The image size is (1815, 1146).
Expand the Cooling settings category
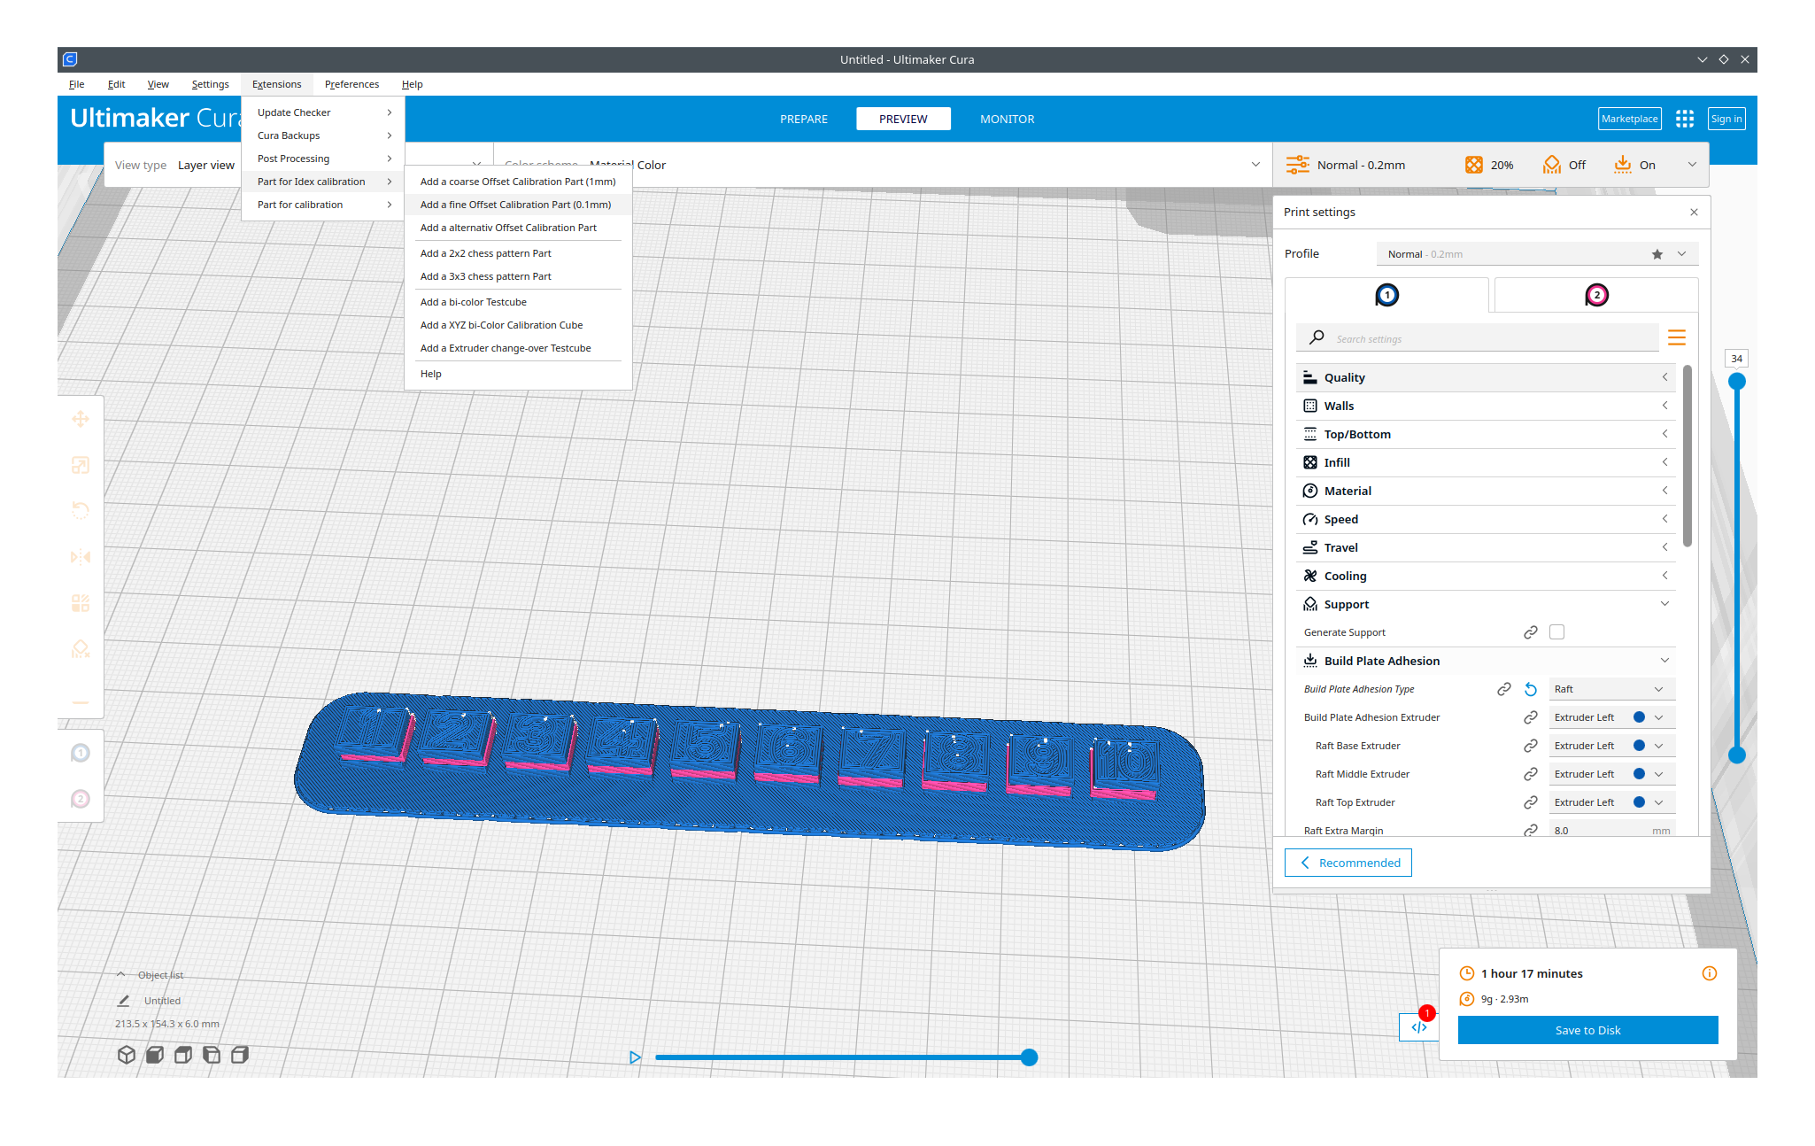[1486, 576]
